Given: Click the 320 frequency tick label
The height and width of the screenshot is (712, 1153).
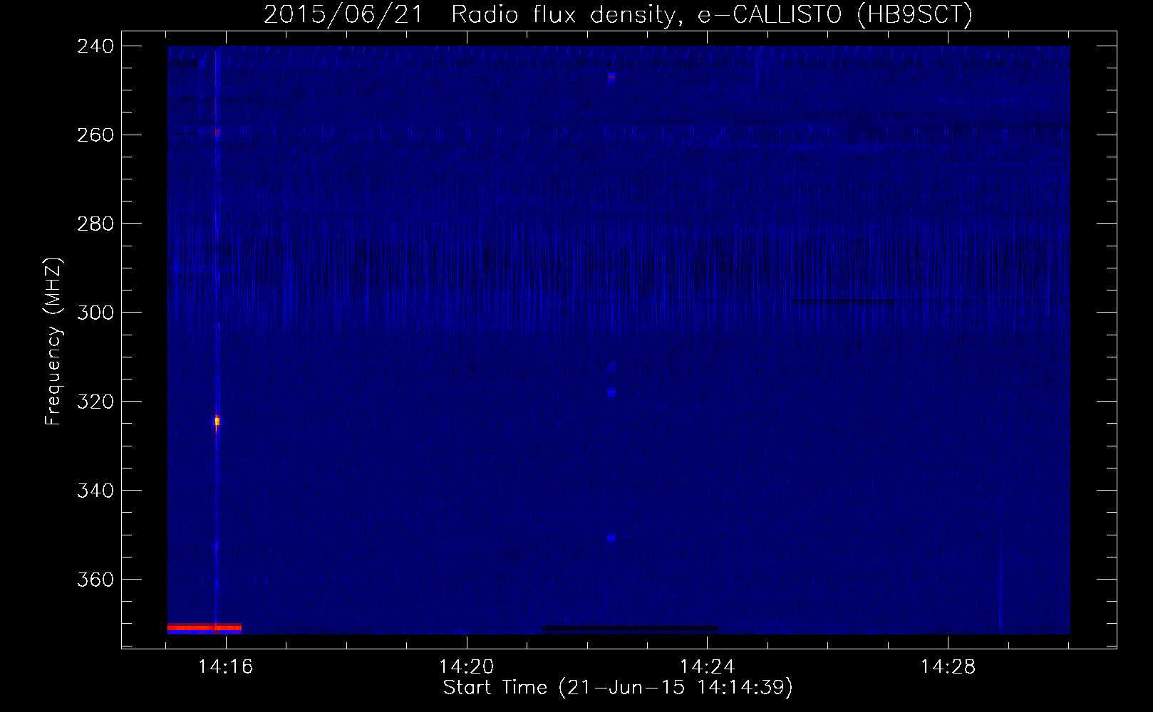Looking at the screenshot, I should 95,402.
